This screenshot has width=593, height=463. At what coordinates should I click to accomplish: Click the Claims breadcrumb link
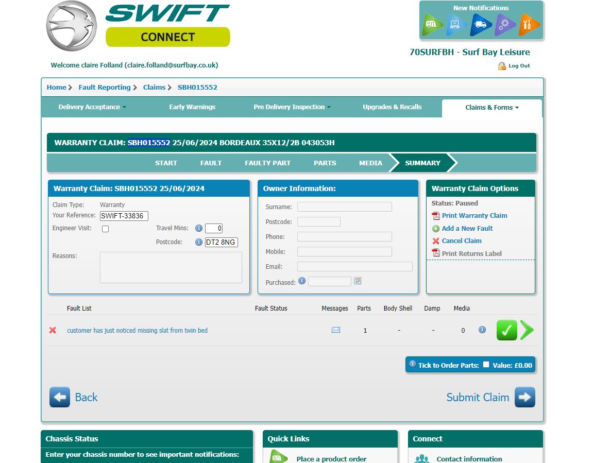[x=154, y=88]
